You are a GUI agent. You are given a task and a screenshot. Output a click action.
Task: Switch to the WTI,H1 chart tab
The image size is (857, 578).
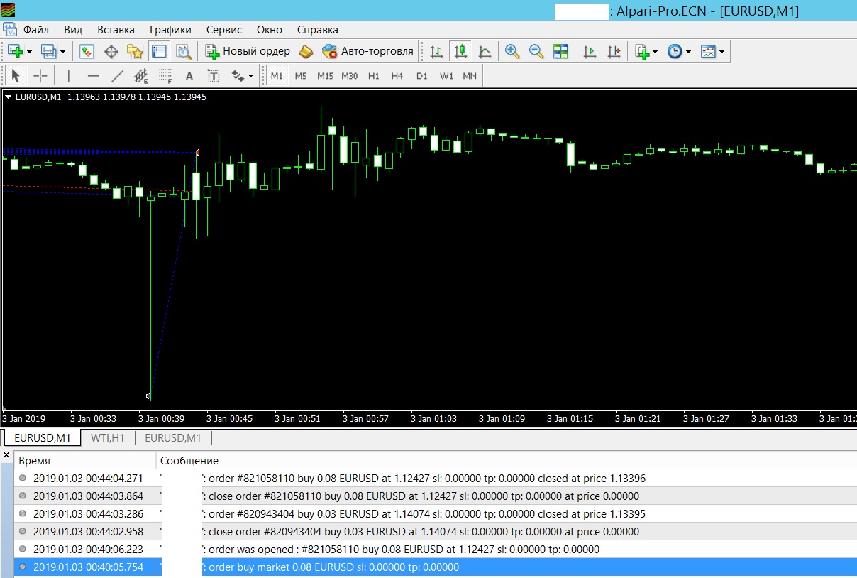tap(108, 438)
